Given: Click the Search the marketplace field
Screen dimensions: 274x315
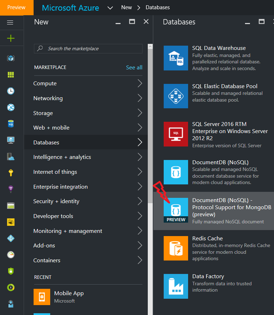Looking at the screenshot, I should coord(88,48).
